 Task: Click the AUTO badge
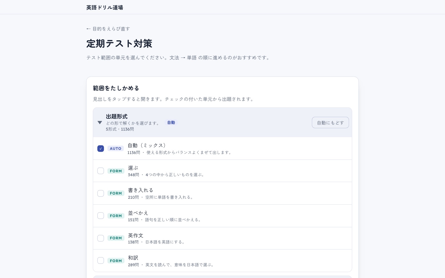pyautogui.click(x=115, y=148)
